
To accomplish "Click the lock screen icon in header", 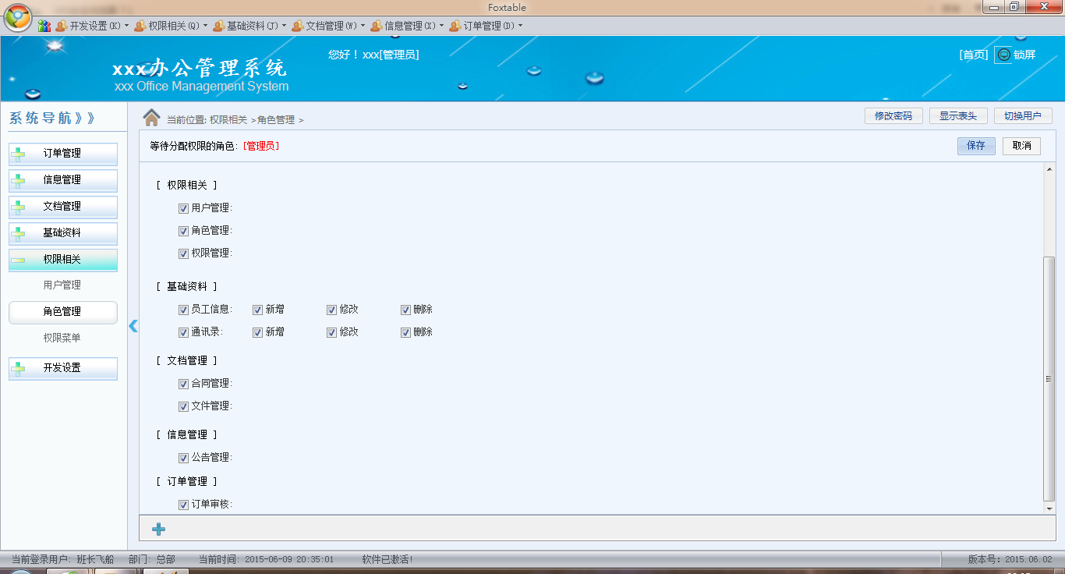I will click(x=1004, y=55).
